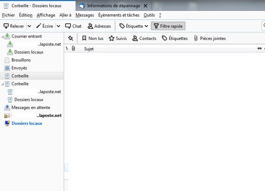The width and height of the screenshot is (265, 191).
Task: Click the thread column header icon
Action: coord(67,49)
